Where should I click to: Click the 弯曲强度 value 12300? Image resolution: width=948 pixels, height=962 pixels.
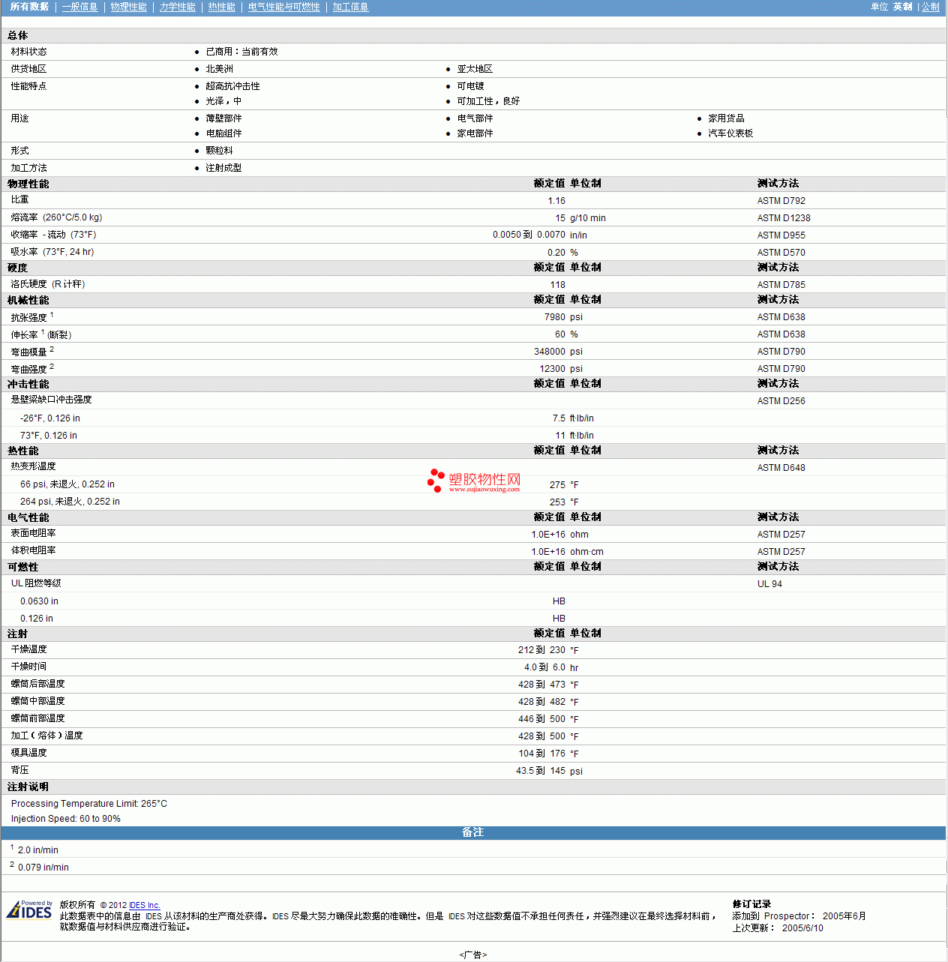pyautogui.click(x=553, y=369)
